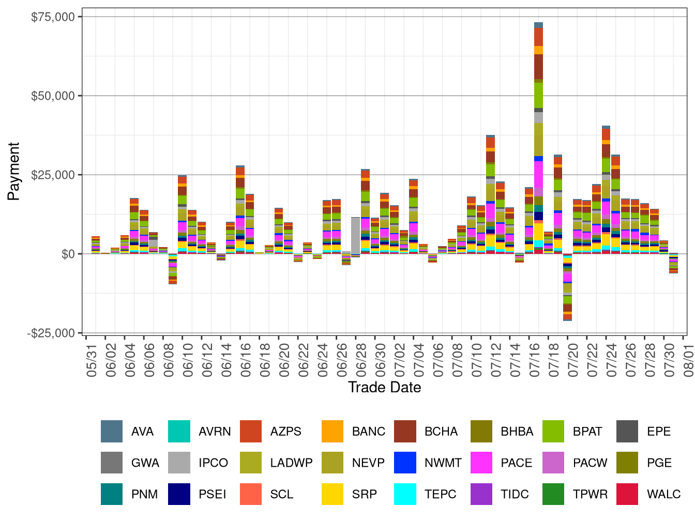Click the BPAT green legend swatch
This screenshot has width=695, height=521.
pos(553,432)
